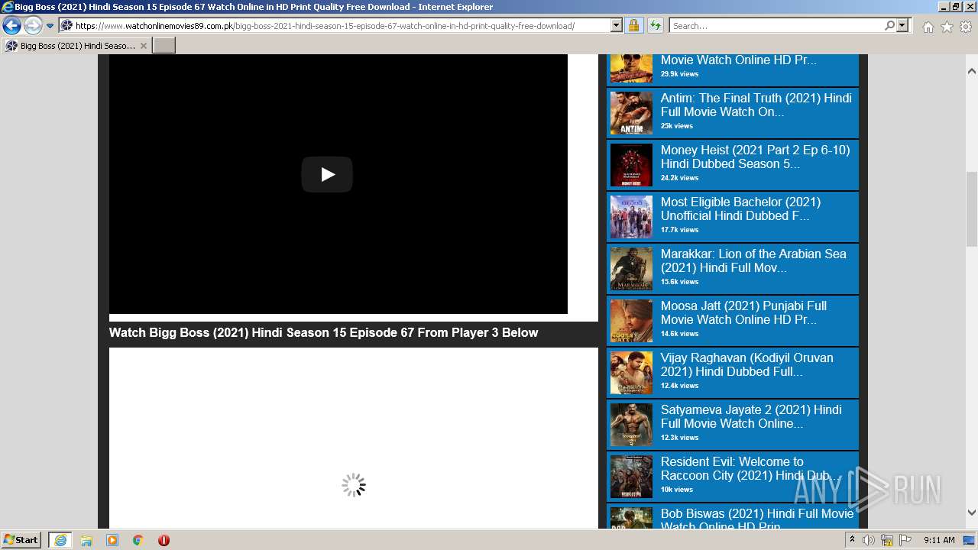Go to the Home page icon
Image resolution: width=978 pixels, height=550 pixels.
coord(928,27)
